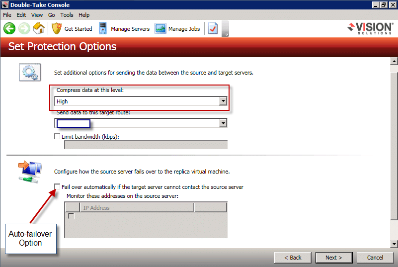Screen dimensions: 398x267
Task: Expand the compression level dropdown
Action: pyautogui.click(x=224, y=101)
